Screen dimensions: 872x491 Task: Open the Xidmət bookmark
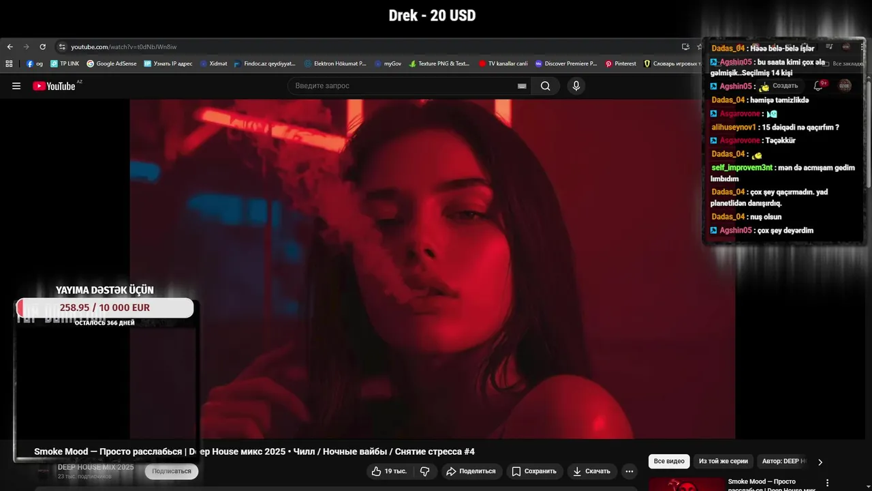coord(214,63)
